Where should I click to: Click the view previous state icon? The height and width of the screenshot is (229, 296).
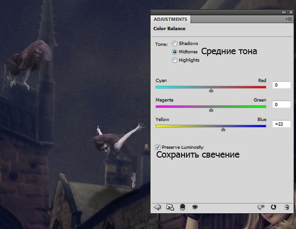pyautogui.click(x=261, y=207)
